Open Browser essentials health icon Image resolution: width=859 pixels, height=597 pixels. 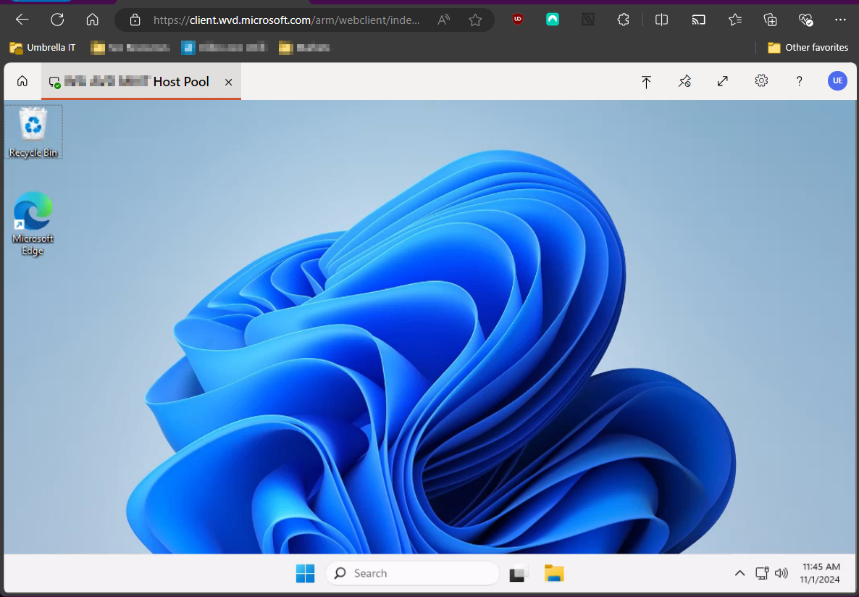pos(805,20)
